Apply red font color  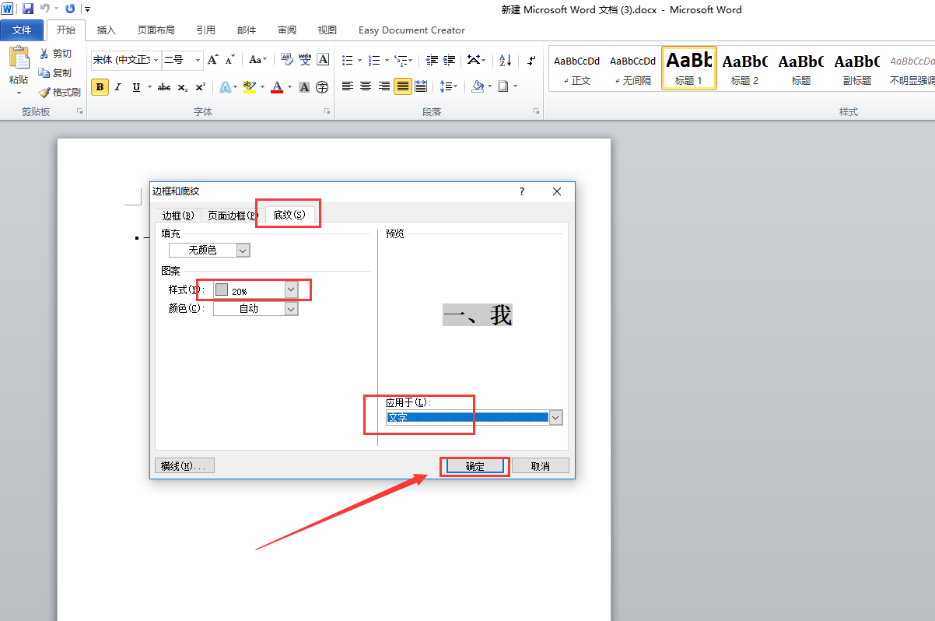[277, 87]
